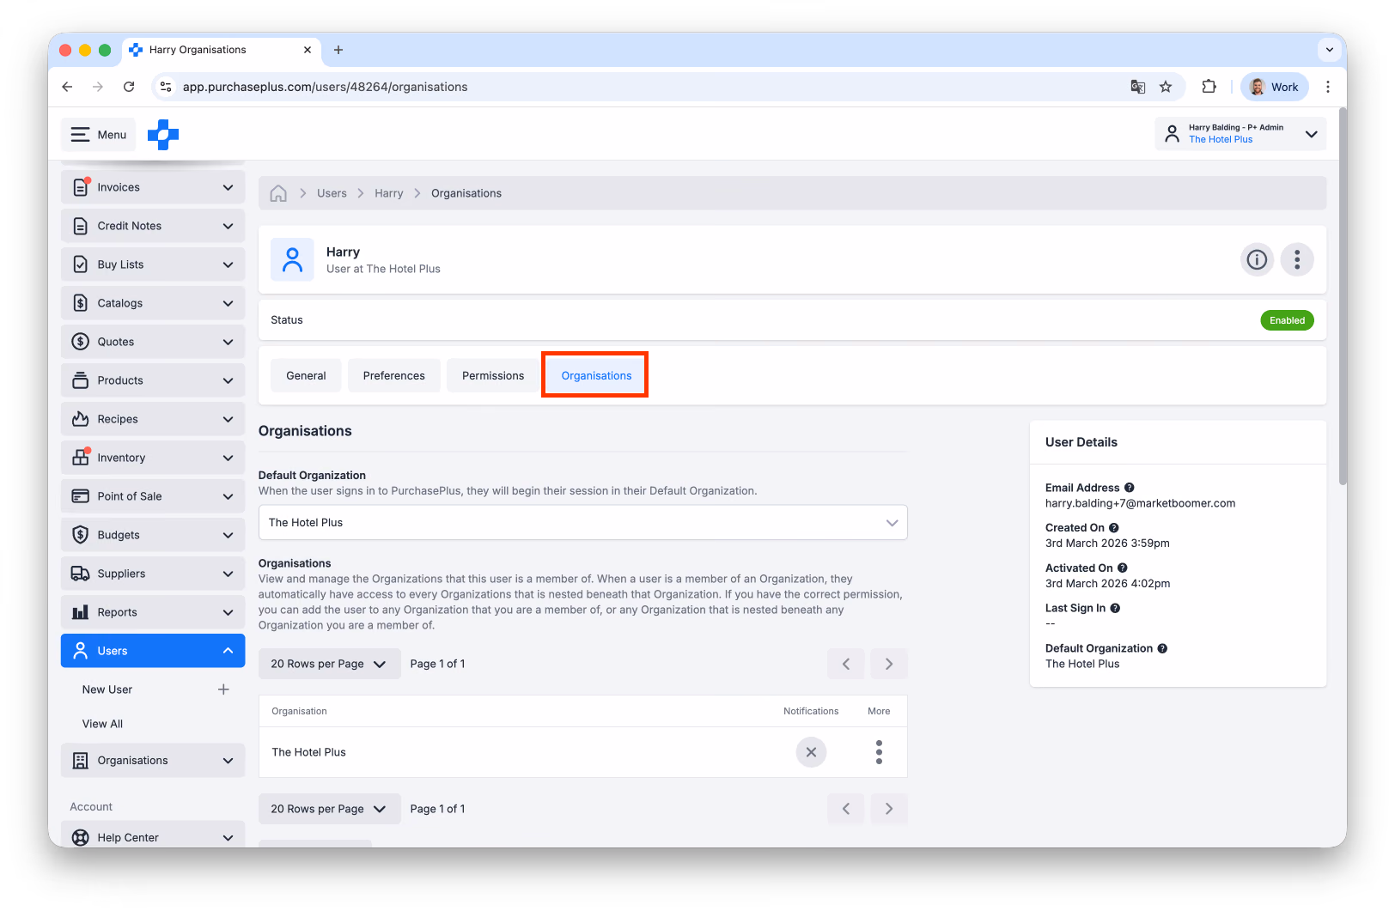Image resolution: width=1395 pixels, height=911 pixels.
Task: Open the top 20 Rows per Page dropdown
Action: pyautogui.click(x=329, y=664)
